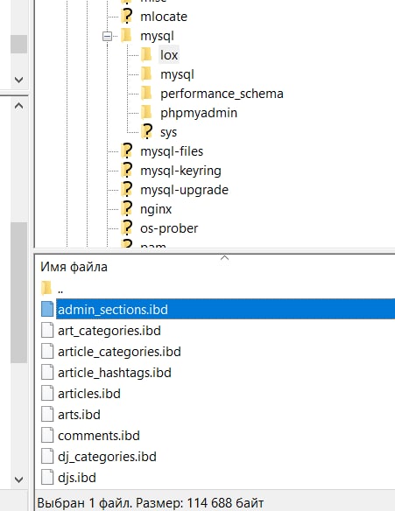
Task: Click the file icon of article_categories.ibd
Action: (47, 352)
